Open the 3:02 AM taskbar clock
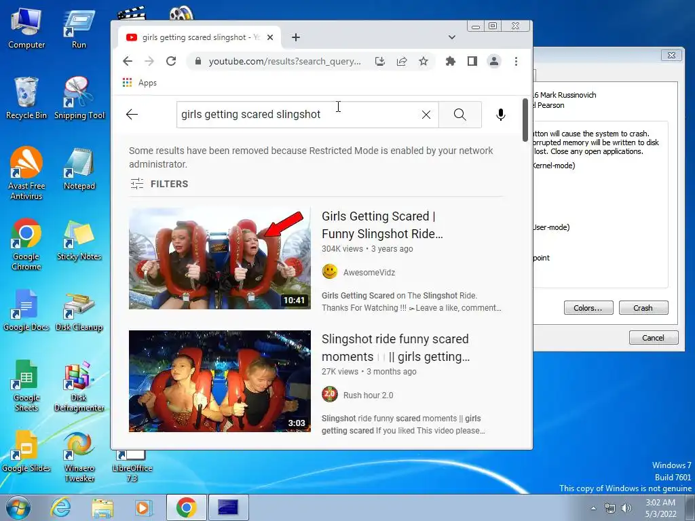Screen dimensions: 695x521 click(660, 508)
